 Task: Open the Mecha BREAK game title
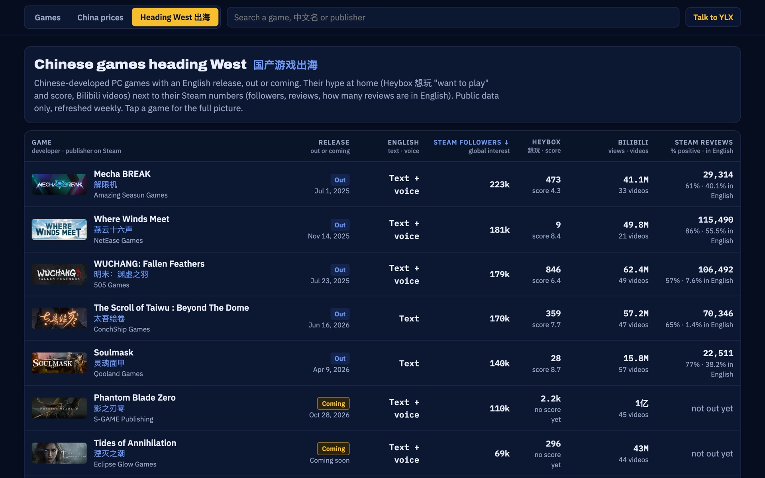point(122,174)
